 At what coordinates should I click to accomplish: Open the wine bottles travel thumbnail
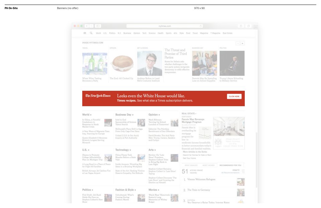pos(95,64)
